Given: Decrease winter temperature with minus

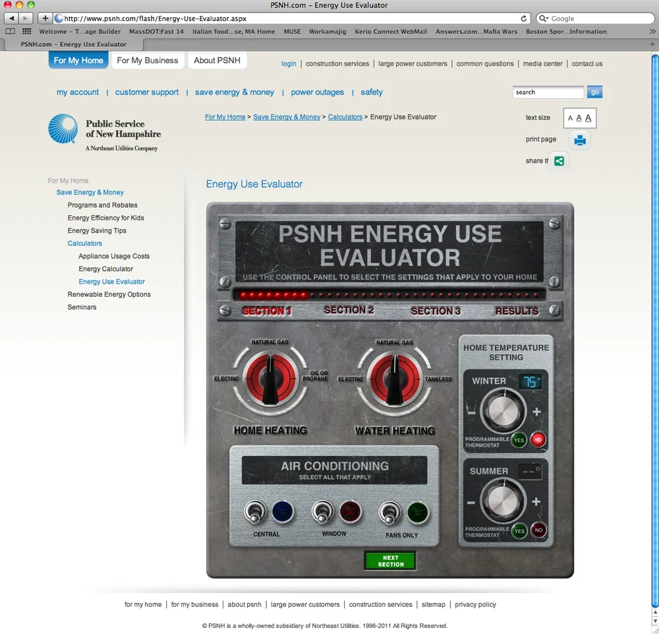Looking at the screenshot, I should tap(472, 412).
